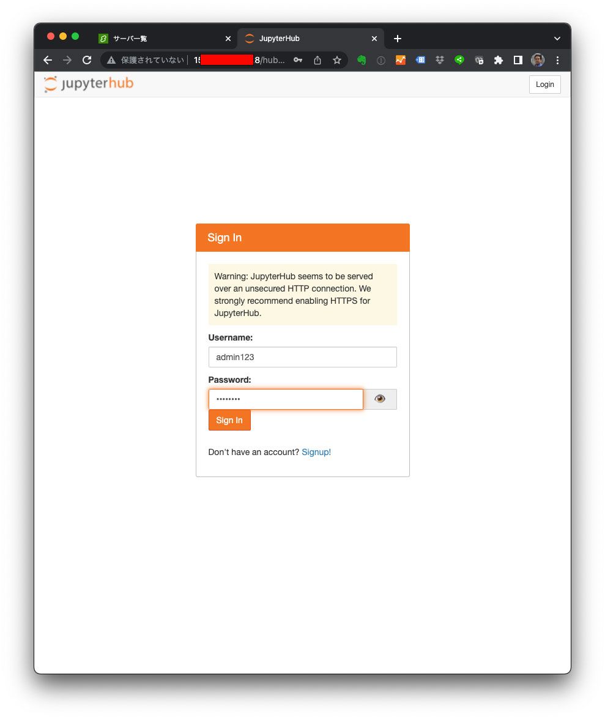Open the Evernote elephant extension
The image size is (605, 719).
(x=362, y=60)
